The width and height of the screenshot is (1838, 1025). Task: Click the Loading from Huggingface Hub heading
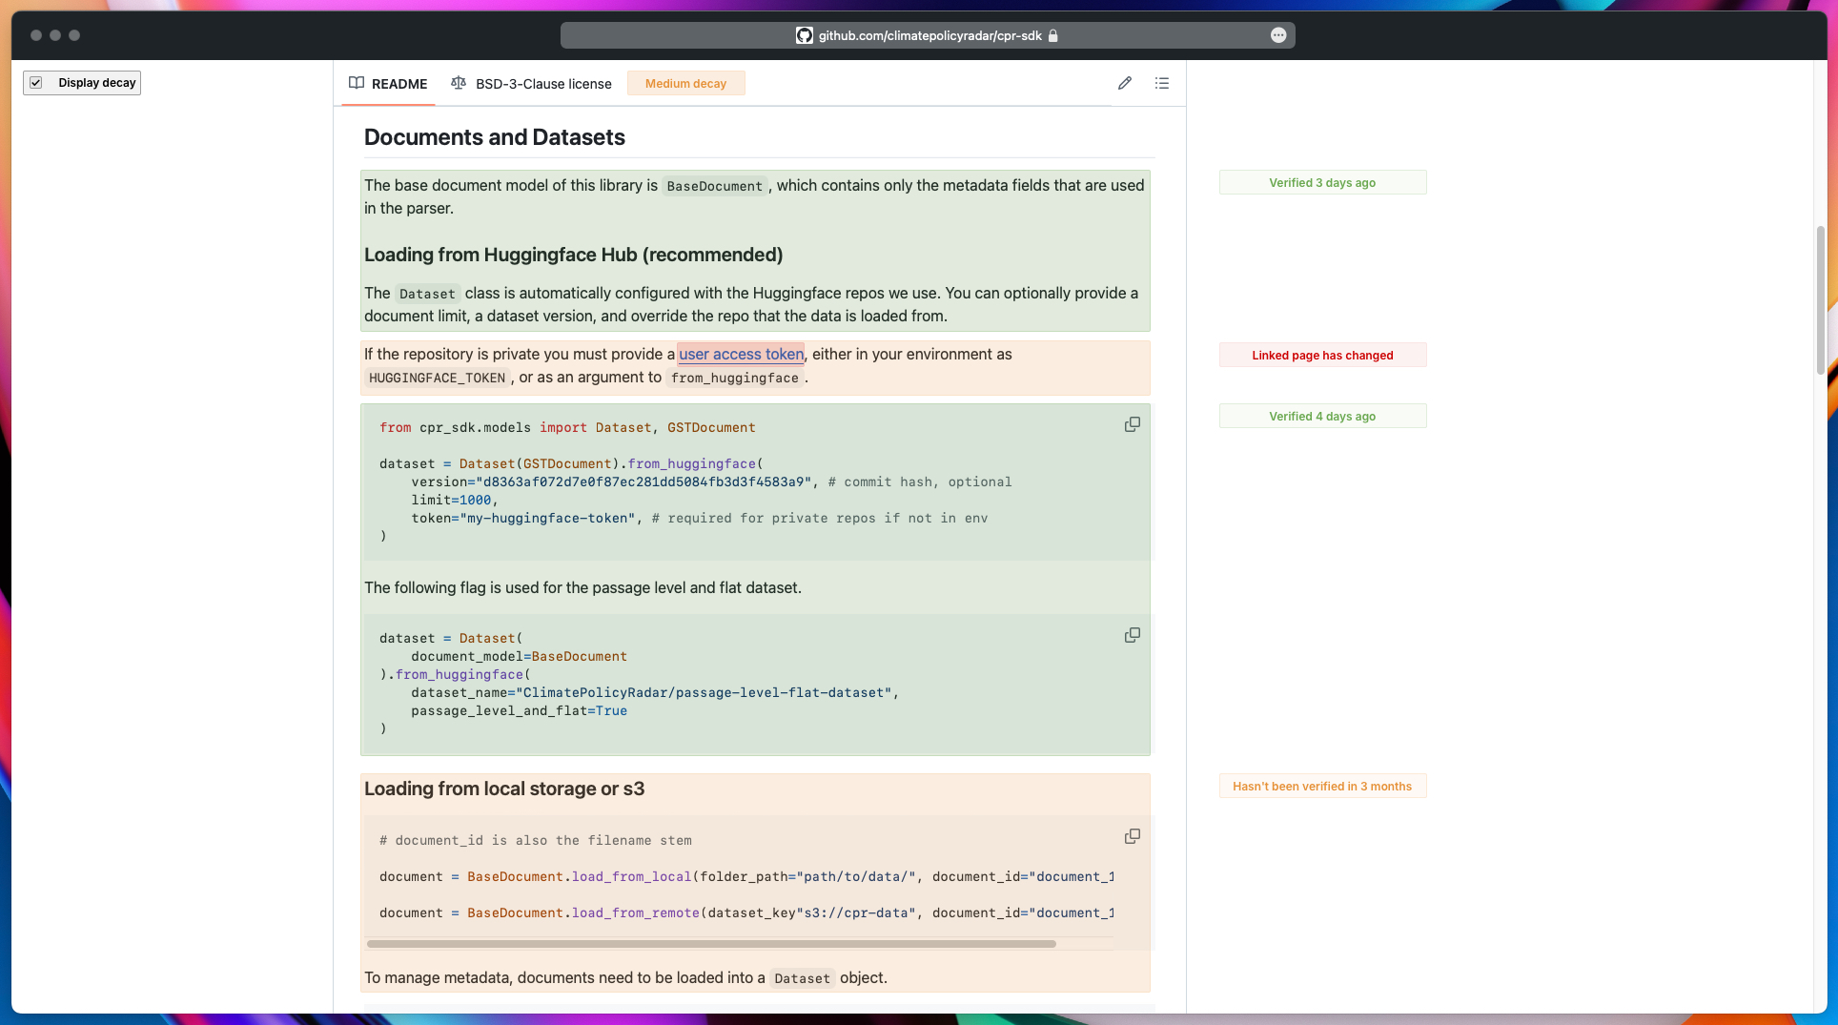[x=573, y=255]
